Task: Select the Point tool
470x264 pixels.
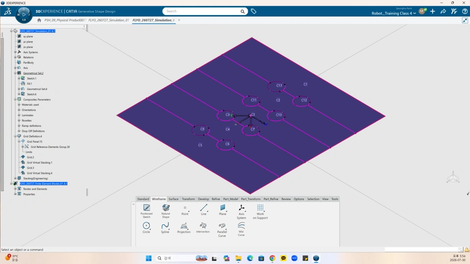Action: (x=185, y=210)
